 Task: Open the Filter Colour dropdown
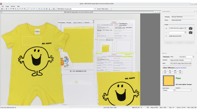pyautogui.click(x=111, y=9)
